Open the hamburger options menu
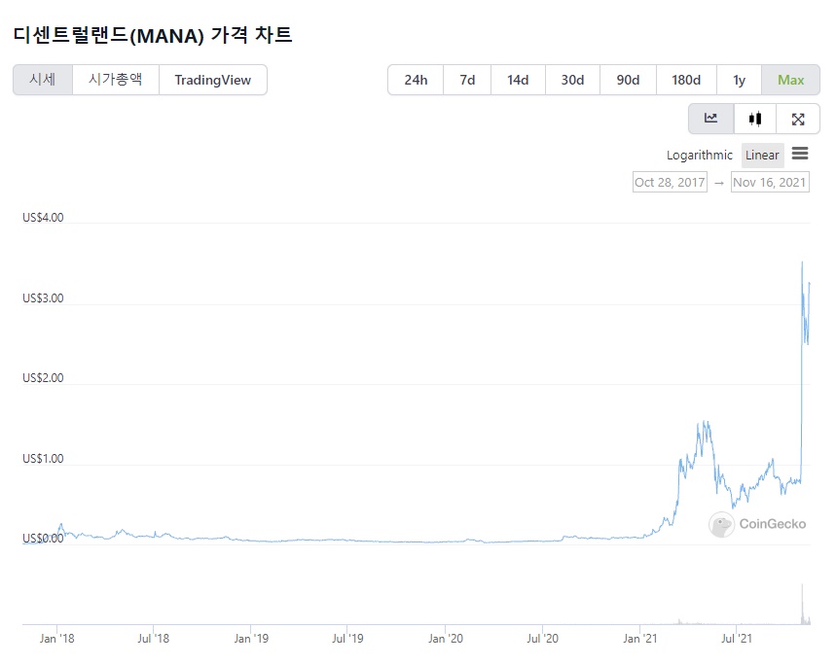This screenshot has width=836, height=664. (x=800, y=153)
